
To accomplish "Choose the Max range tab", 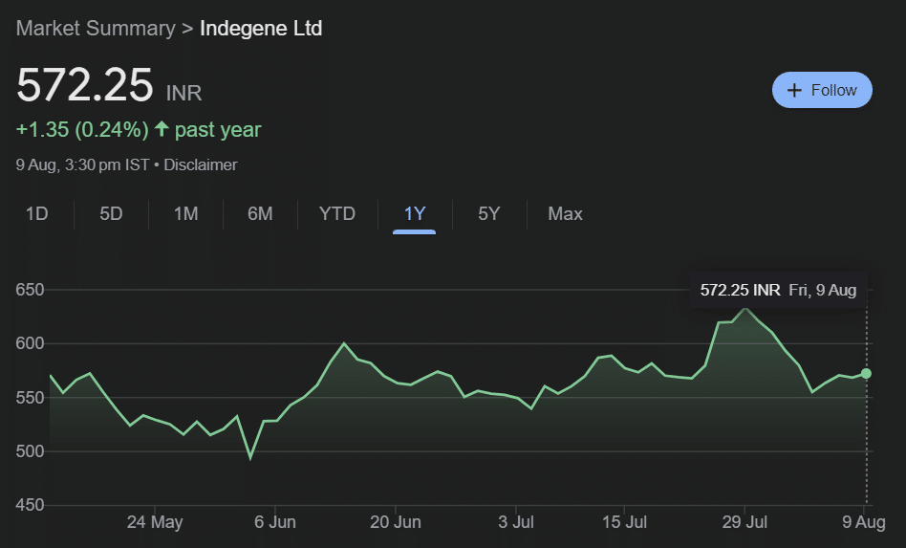I will [x=565, y=214].
